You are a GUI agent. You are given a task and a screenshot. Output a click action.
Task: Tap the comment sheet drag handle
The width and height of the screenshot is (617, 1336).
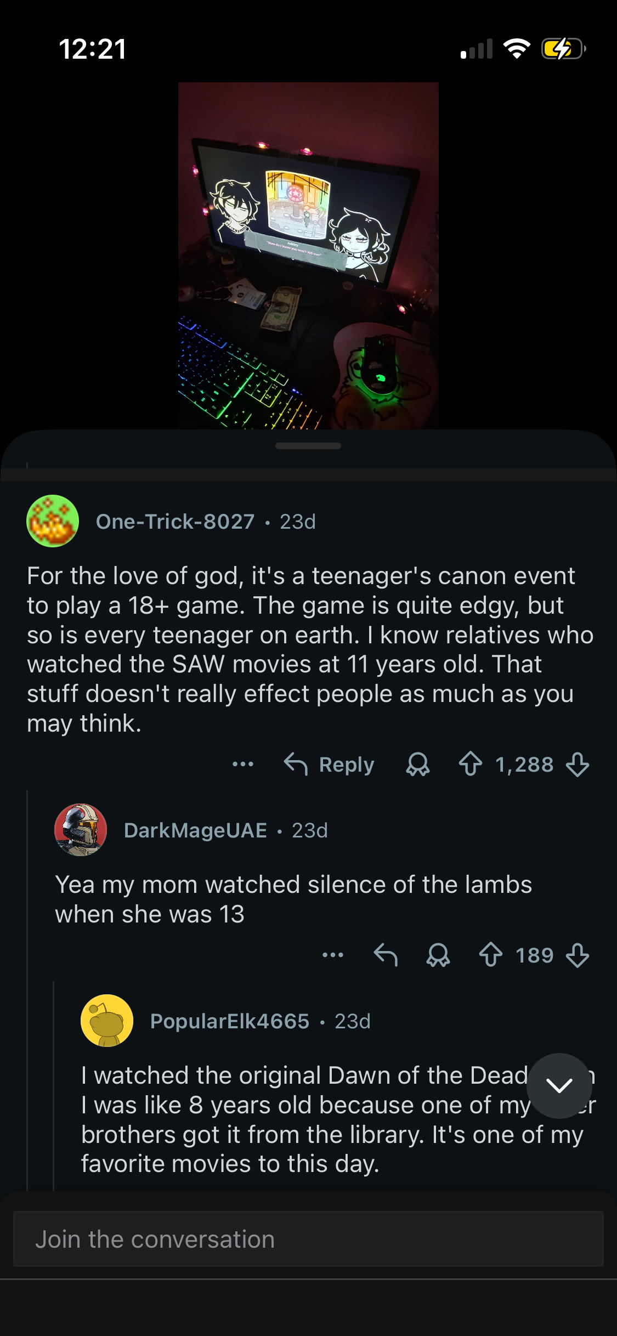pyautogui.click(x=308, y=446)
